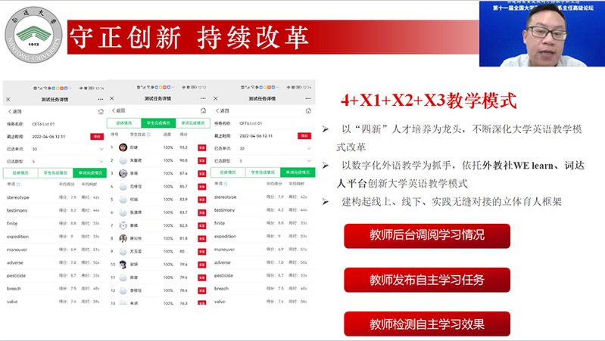Open the three-dot menu on the right phone
Screen dimensions: 605x341
pyautogui.click(x=307, y=100)
